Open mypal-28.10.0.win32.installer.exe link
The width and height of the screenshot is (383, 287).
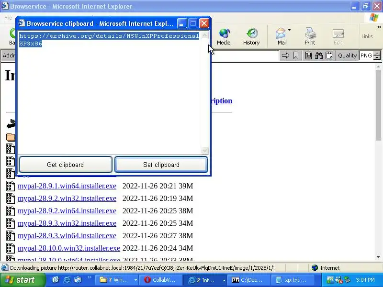coord(69,248)
